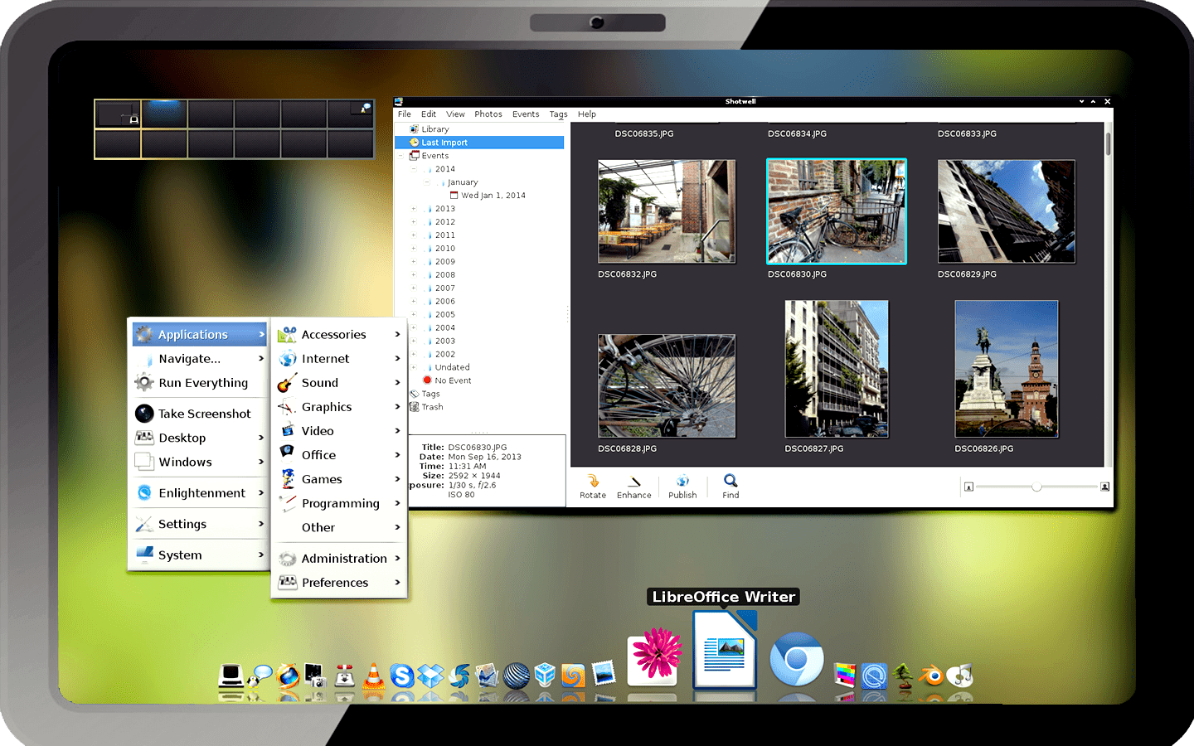Collapse the January node under 2014

pyautogui.click(x=428, y=182)
